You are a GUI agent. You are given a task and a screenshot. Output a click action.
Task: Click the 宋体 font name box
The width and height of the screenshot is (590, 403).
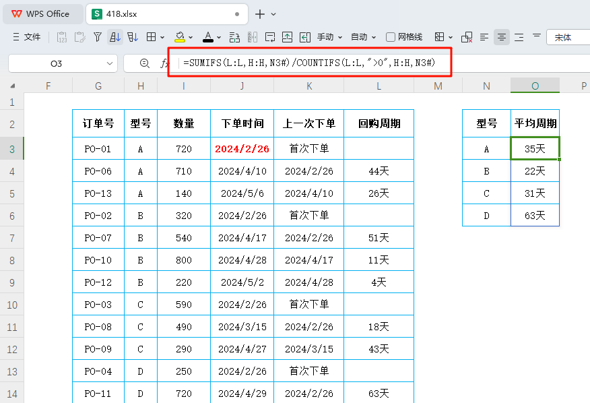click(x=568, y=37)
